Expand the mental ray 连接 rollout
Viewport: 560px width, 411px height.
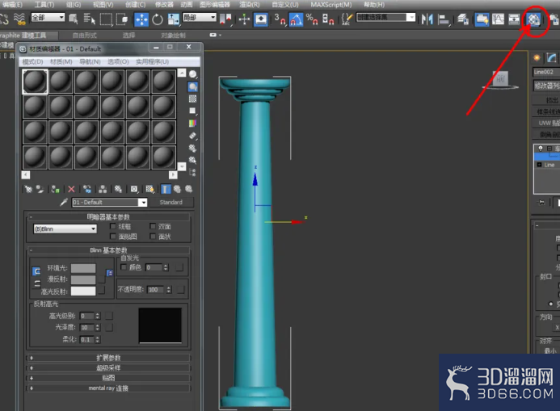pyautogui.click(x=108, y=388)
